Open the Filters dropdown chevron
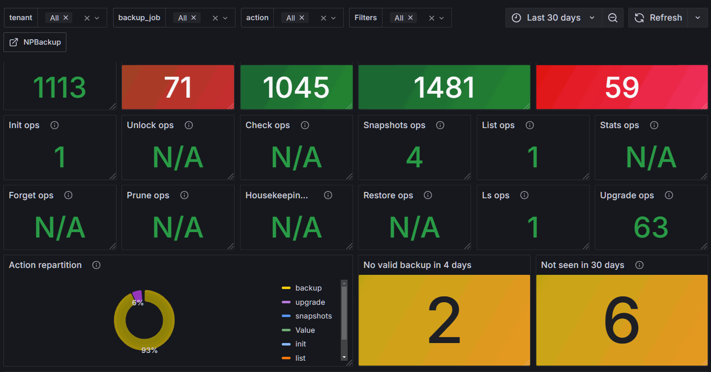This screenshot has width=711, height=372. (x=442, y=18)
